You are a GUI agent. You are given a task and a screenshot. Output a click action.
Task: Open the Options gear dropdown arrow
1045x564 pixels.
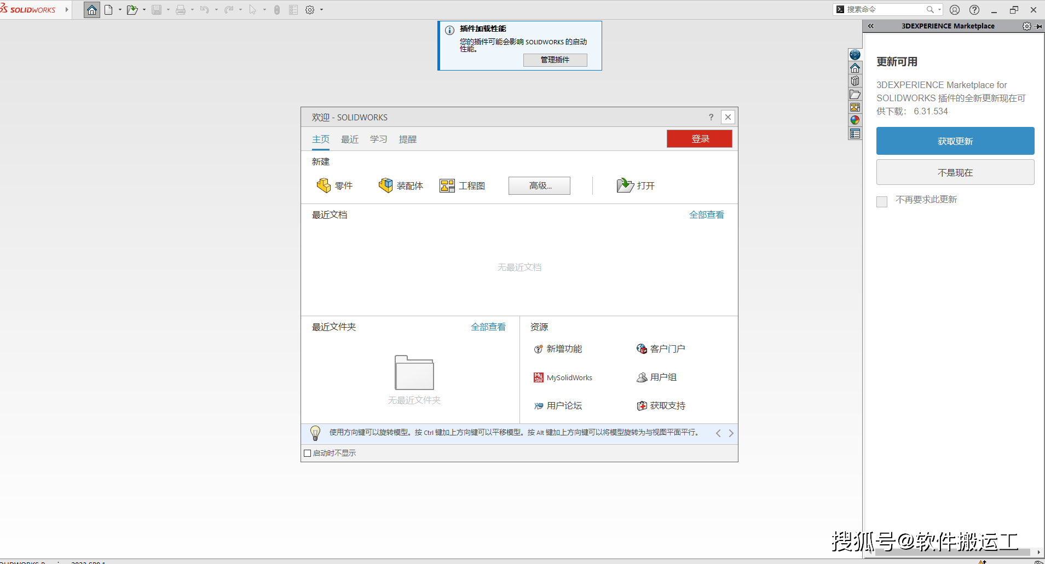pos(321,10)
